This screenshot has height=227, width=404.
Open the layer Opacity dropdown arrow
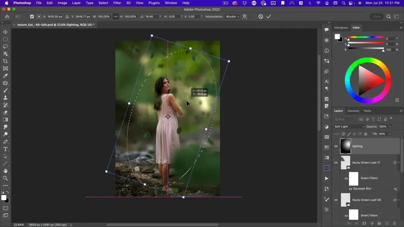pyautogui.click(x=390, y=127)
